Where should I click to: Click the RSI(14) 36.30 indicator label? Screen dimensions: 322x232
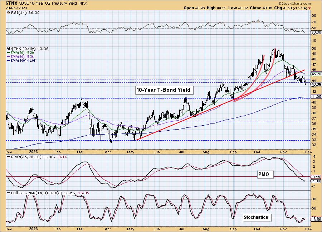click(23, 13)
